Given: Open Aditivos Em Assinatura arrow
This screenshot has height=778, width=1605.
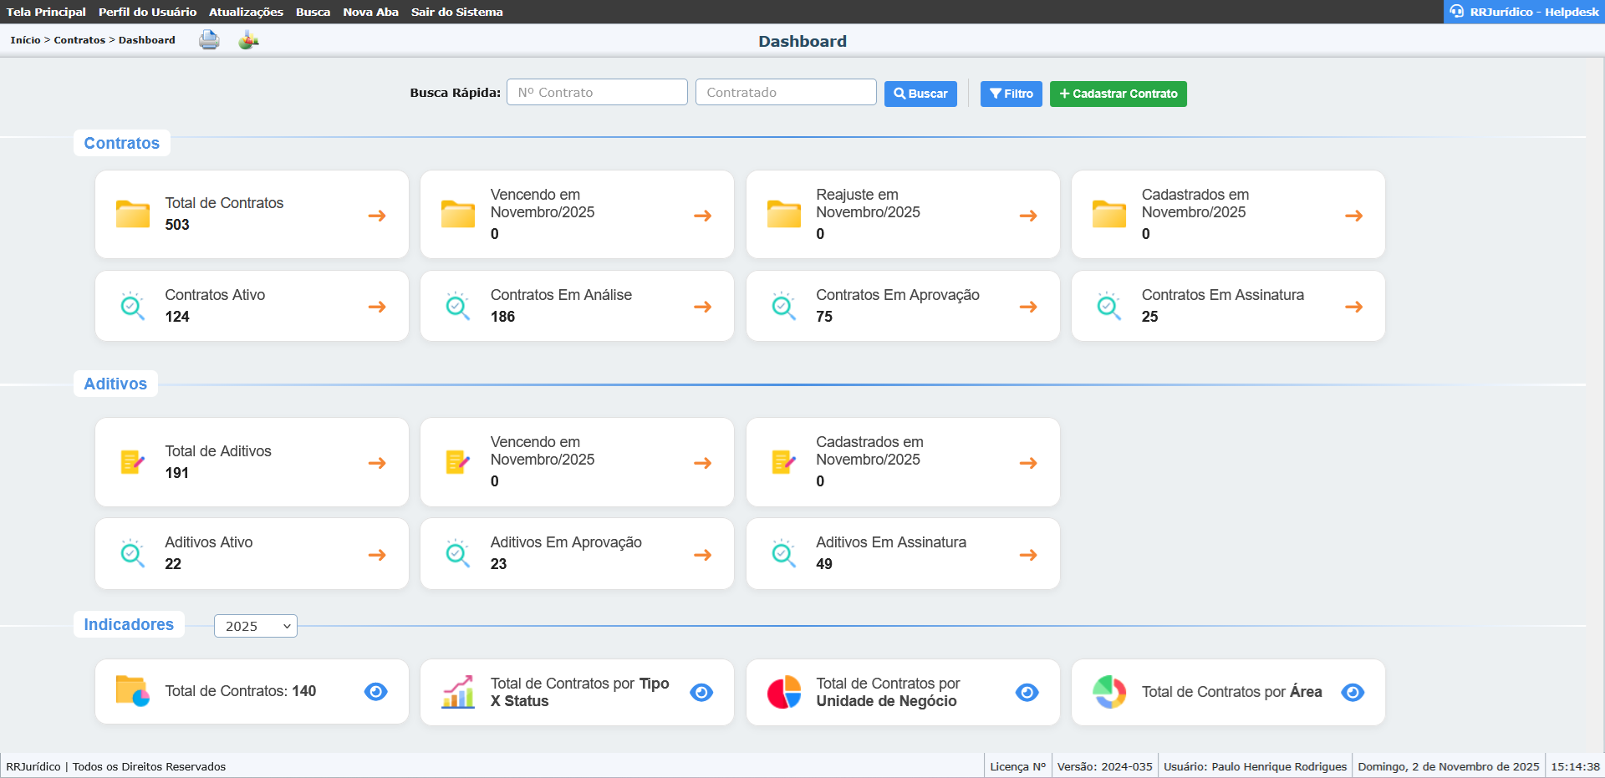Looking at the screenshot, I should [1028, 555].
